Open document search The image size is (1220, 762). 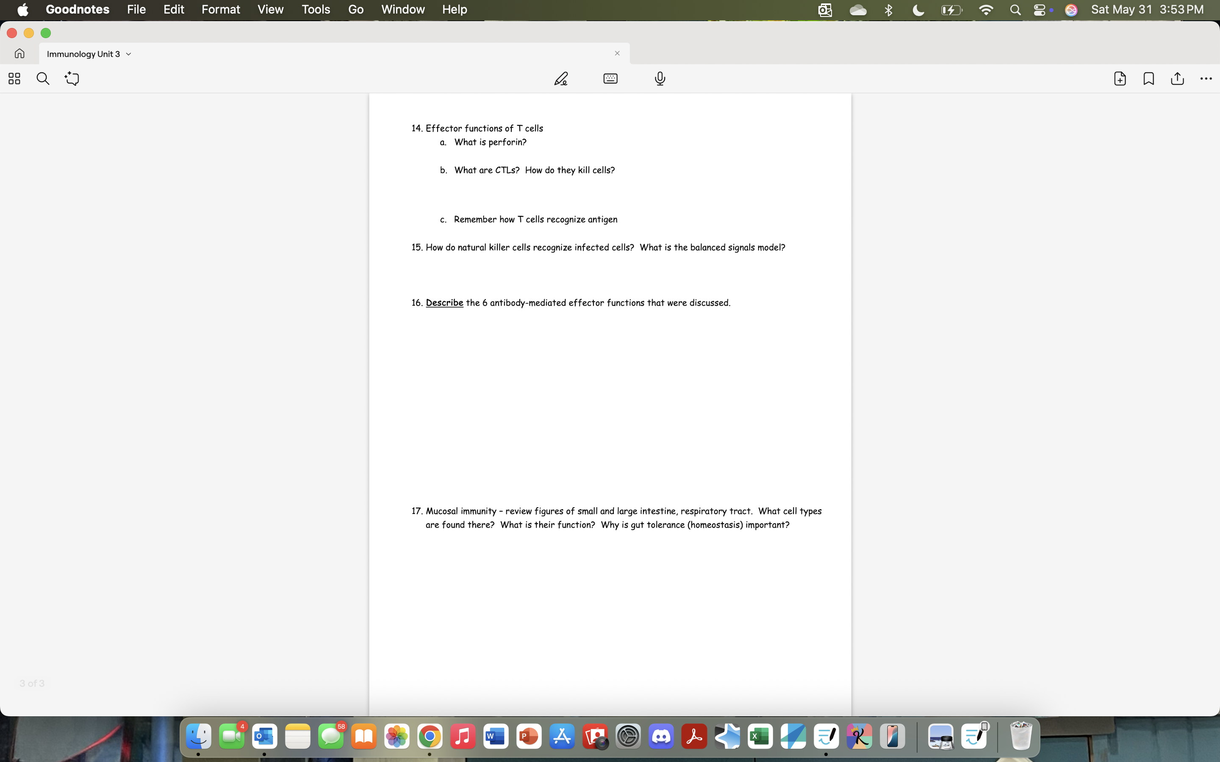[43, 79]
